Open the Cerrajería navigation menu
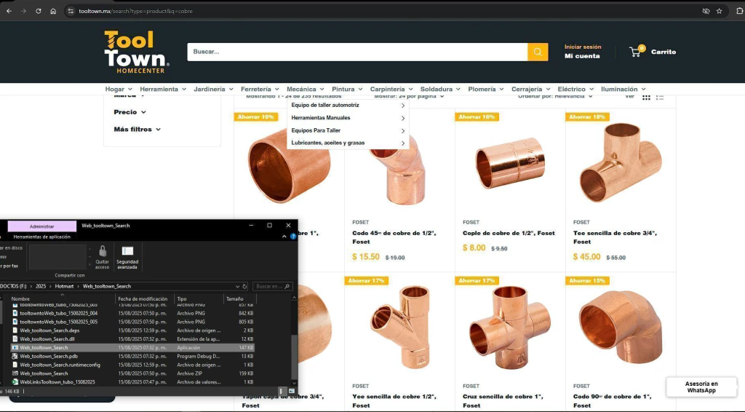 point(530,89)
